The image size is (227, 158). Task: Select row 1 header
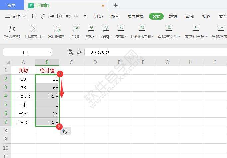click(x=6, y=70)
